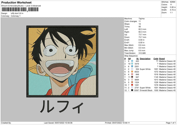Select the Wilcom EmbroideryStudio Level 3 Advanced subtitle

pyautogui.click(x=21, y=6)
